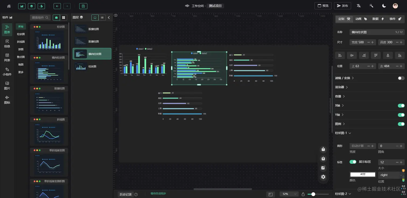Toggle the canvas lock icon
Image resolution: width=407 pixels, height=198 pixels.
click(x=303, y=194)
